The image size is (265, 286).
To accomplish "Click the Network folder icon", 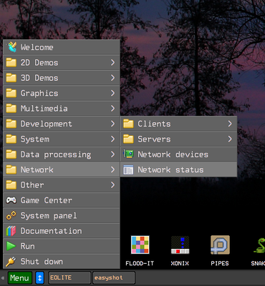I will click(x=11, y=169).
